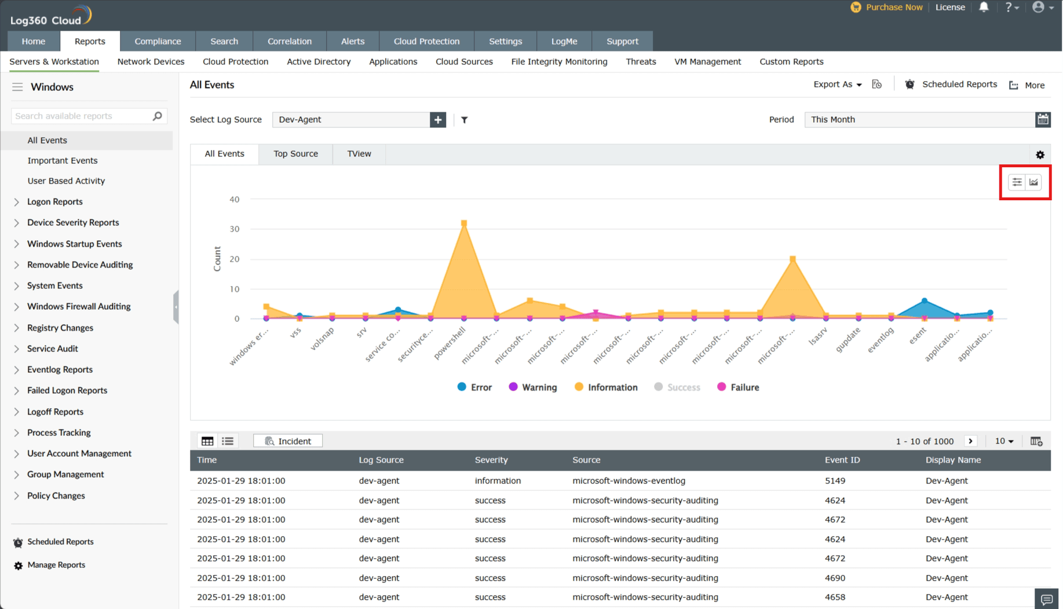The width and height of the screenshot is (1063, 609).
Task: Click the chart type graph icon
Action: 1033,182
